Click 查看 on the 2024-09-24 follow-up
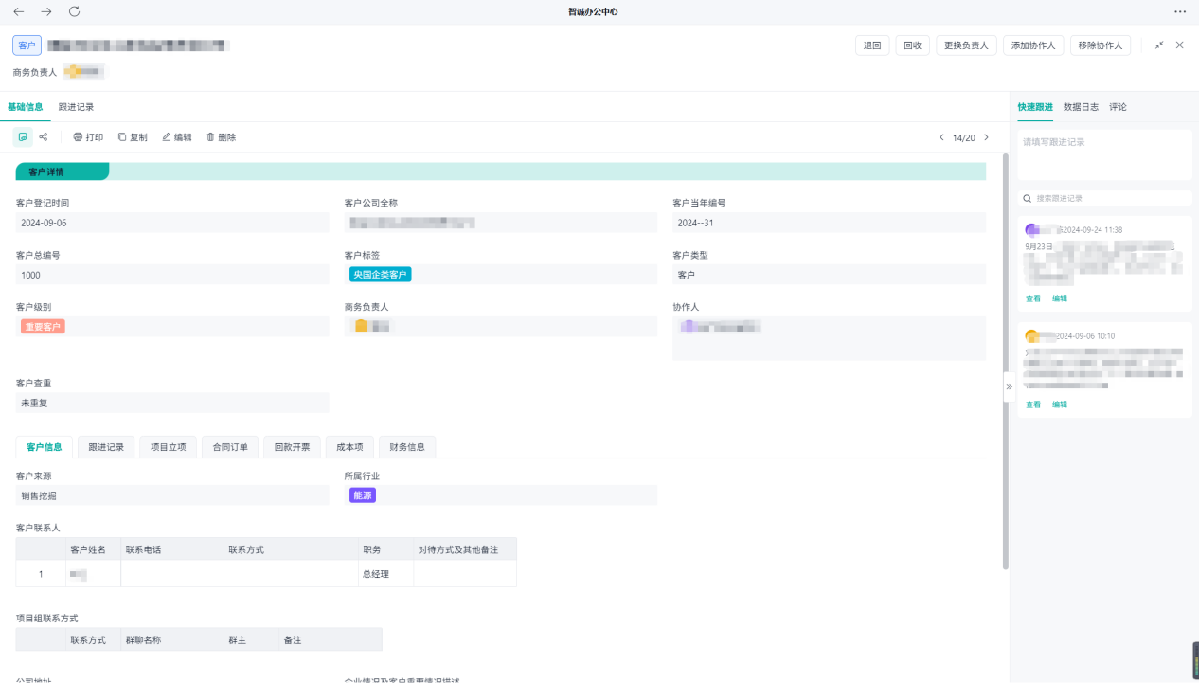Image resolution: width=1199 pixels, height=683 pixels. tap(1033, 298)
